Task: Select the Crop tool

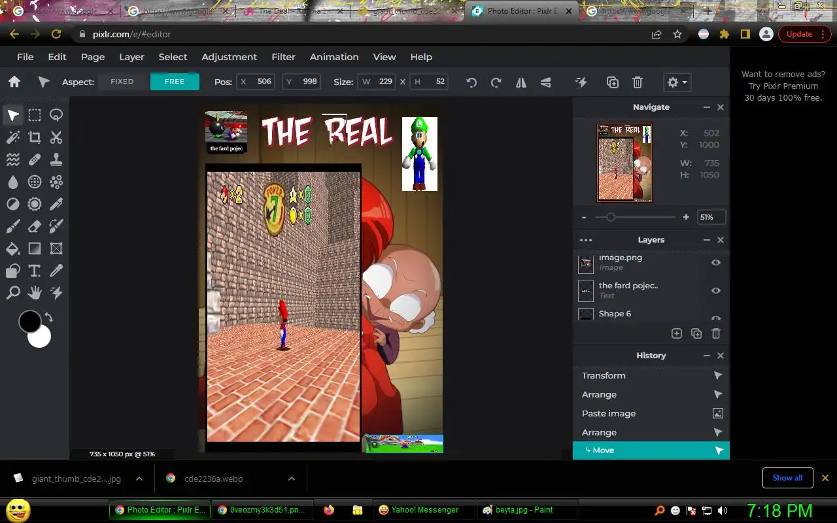Action: point(35,137)
